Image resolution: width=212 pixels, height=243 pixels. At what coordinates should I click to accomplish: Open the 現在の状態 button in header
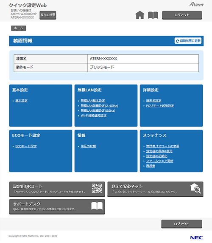[x=48, y=15]
